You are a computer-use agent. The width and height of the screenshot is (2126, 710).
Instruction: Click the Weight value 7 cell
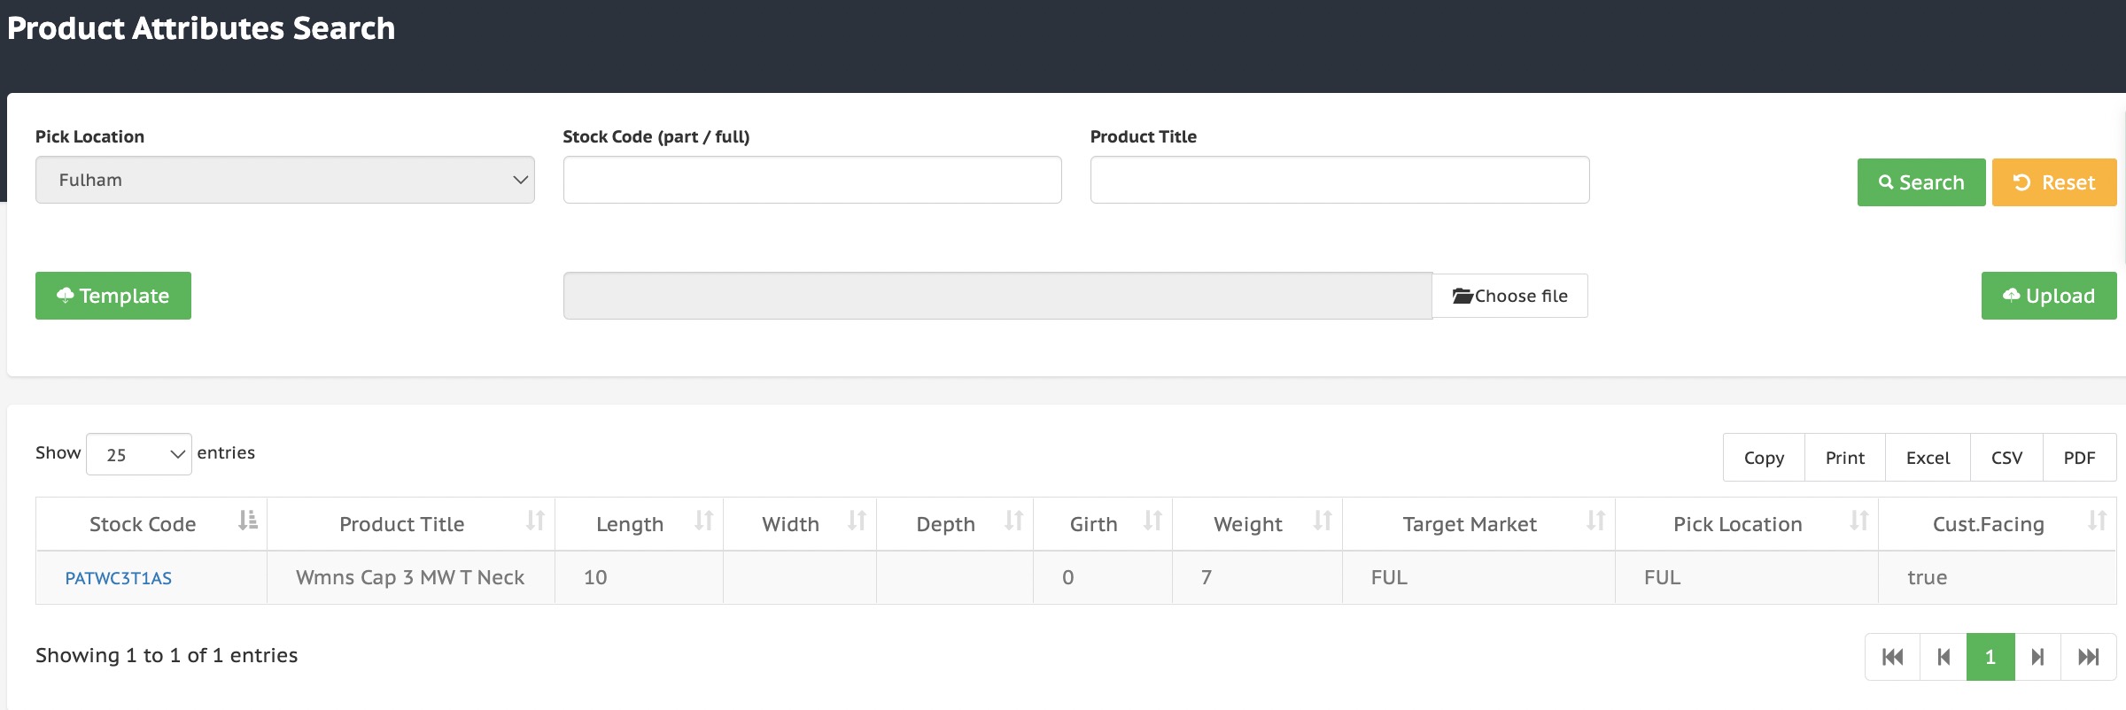click(x=1257, y=577)
